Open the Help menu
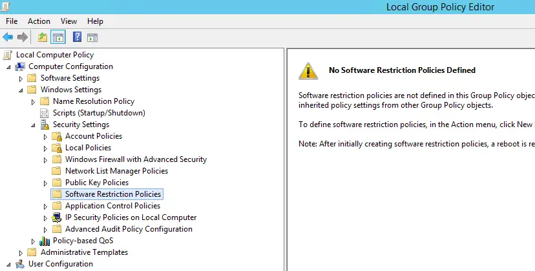This screenshot has height=271, width=535. [95, 21]
